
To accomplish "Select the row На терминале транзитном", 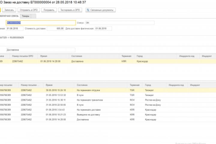I will [108, 100].
